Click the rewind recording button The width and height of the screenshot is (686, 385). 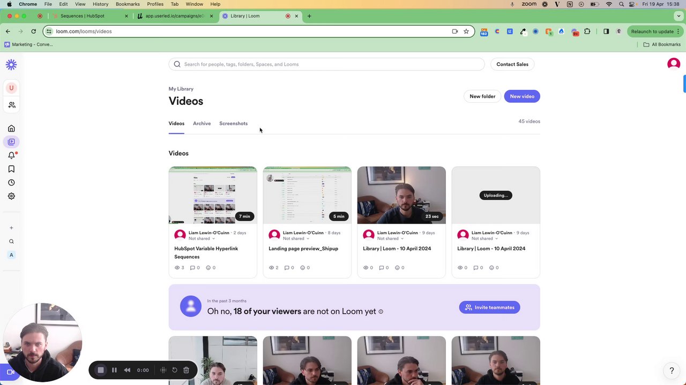tap(127, 370)
